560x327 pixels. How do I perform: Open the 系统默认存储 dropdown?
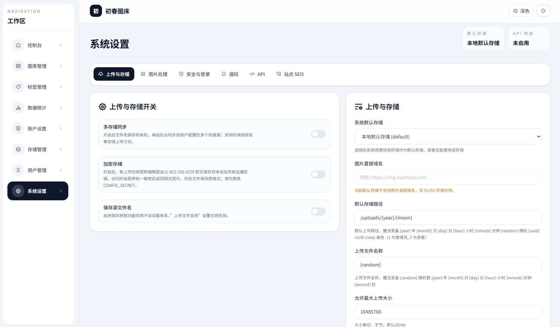[448, 136]
